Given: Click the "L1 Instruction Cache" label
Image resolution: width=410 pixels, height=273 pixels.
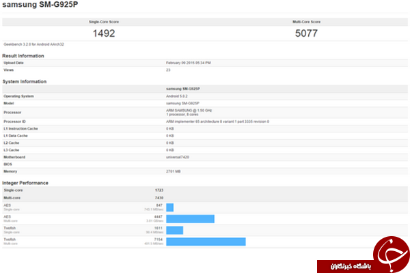Looking at the screenshot, I should [x=20, y=128].
